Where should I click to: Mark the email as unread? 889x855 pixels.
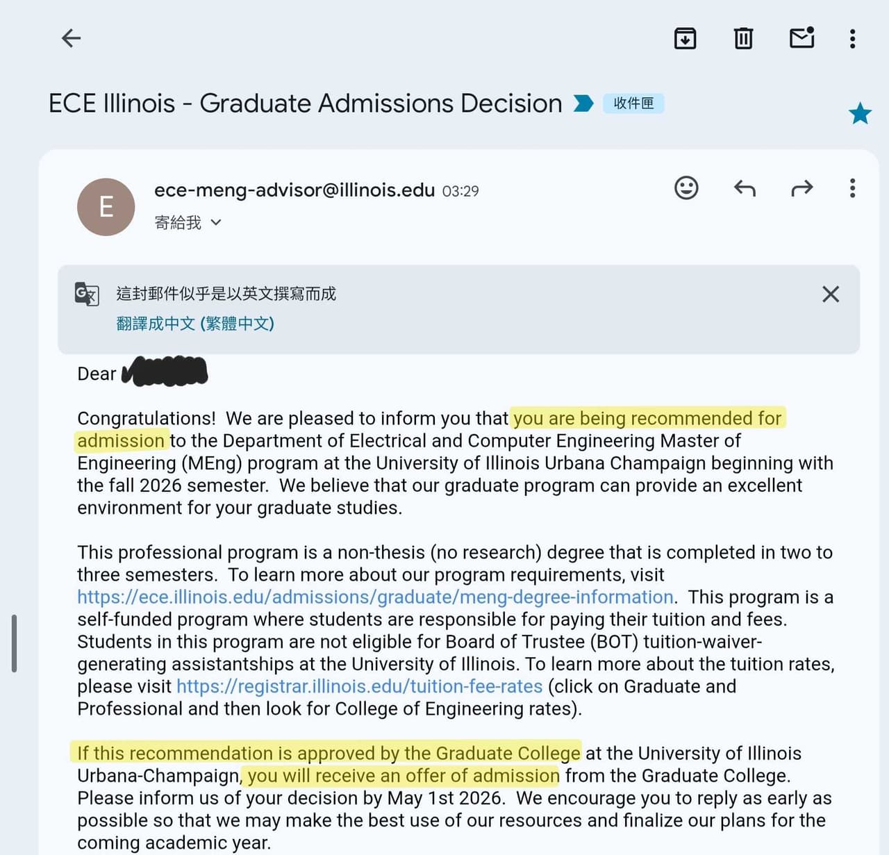click(x=801, y=38)
